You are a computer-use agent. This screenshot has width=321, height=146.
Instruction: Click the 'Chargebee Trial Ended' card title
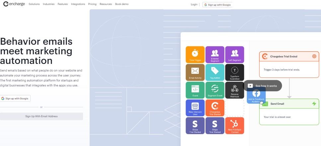[284, 56]
